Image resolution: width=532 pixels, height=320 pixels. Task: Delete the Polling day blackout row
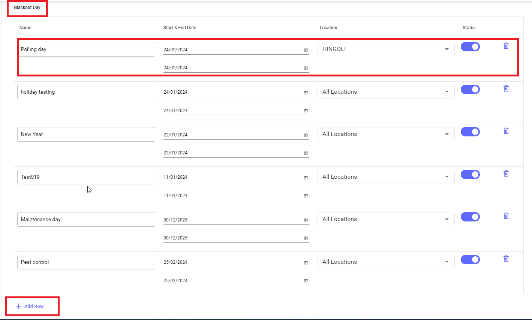tap(506, 46)
